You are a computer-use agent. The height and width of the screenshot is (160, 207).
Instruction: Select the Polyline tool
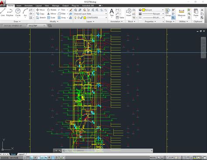[x=10, y=12]
